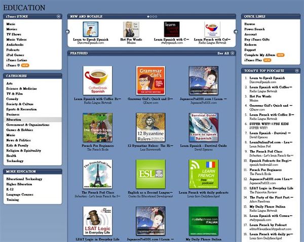304x242 pixels.
Task: Open top podcast 10 Spanish Podcasts for Beginners
Action: coord(271,161)
